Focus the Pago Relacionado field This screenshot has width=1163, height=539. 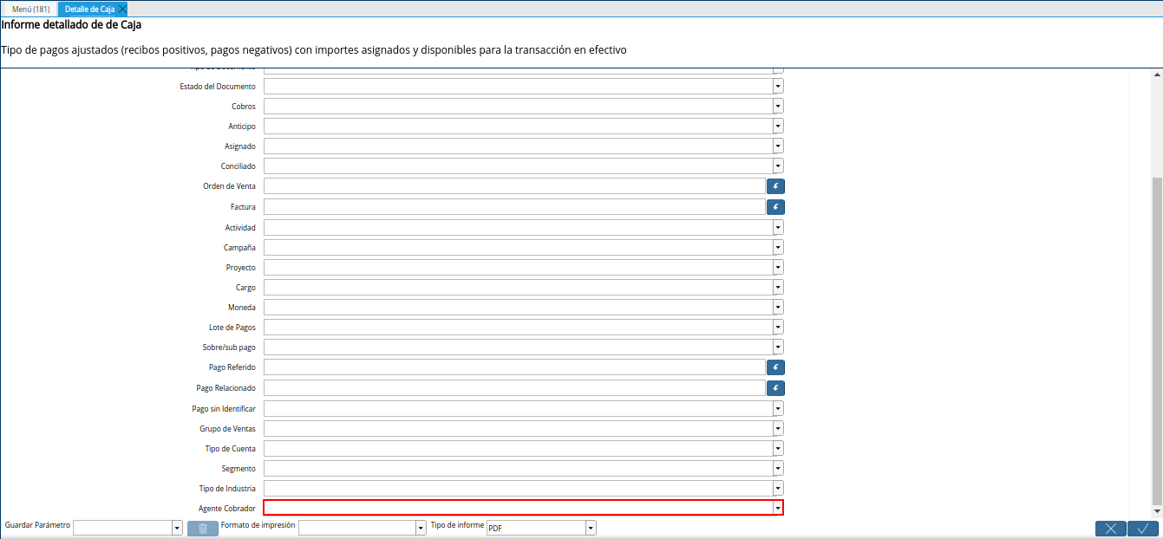tap(514, 387)
